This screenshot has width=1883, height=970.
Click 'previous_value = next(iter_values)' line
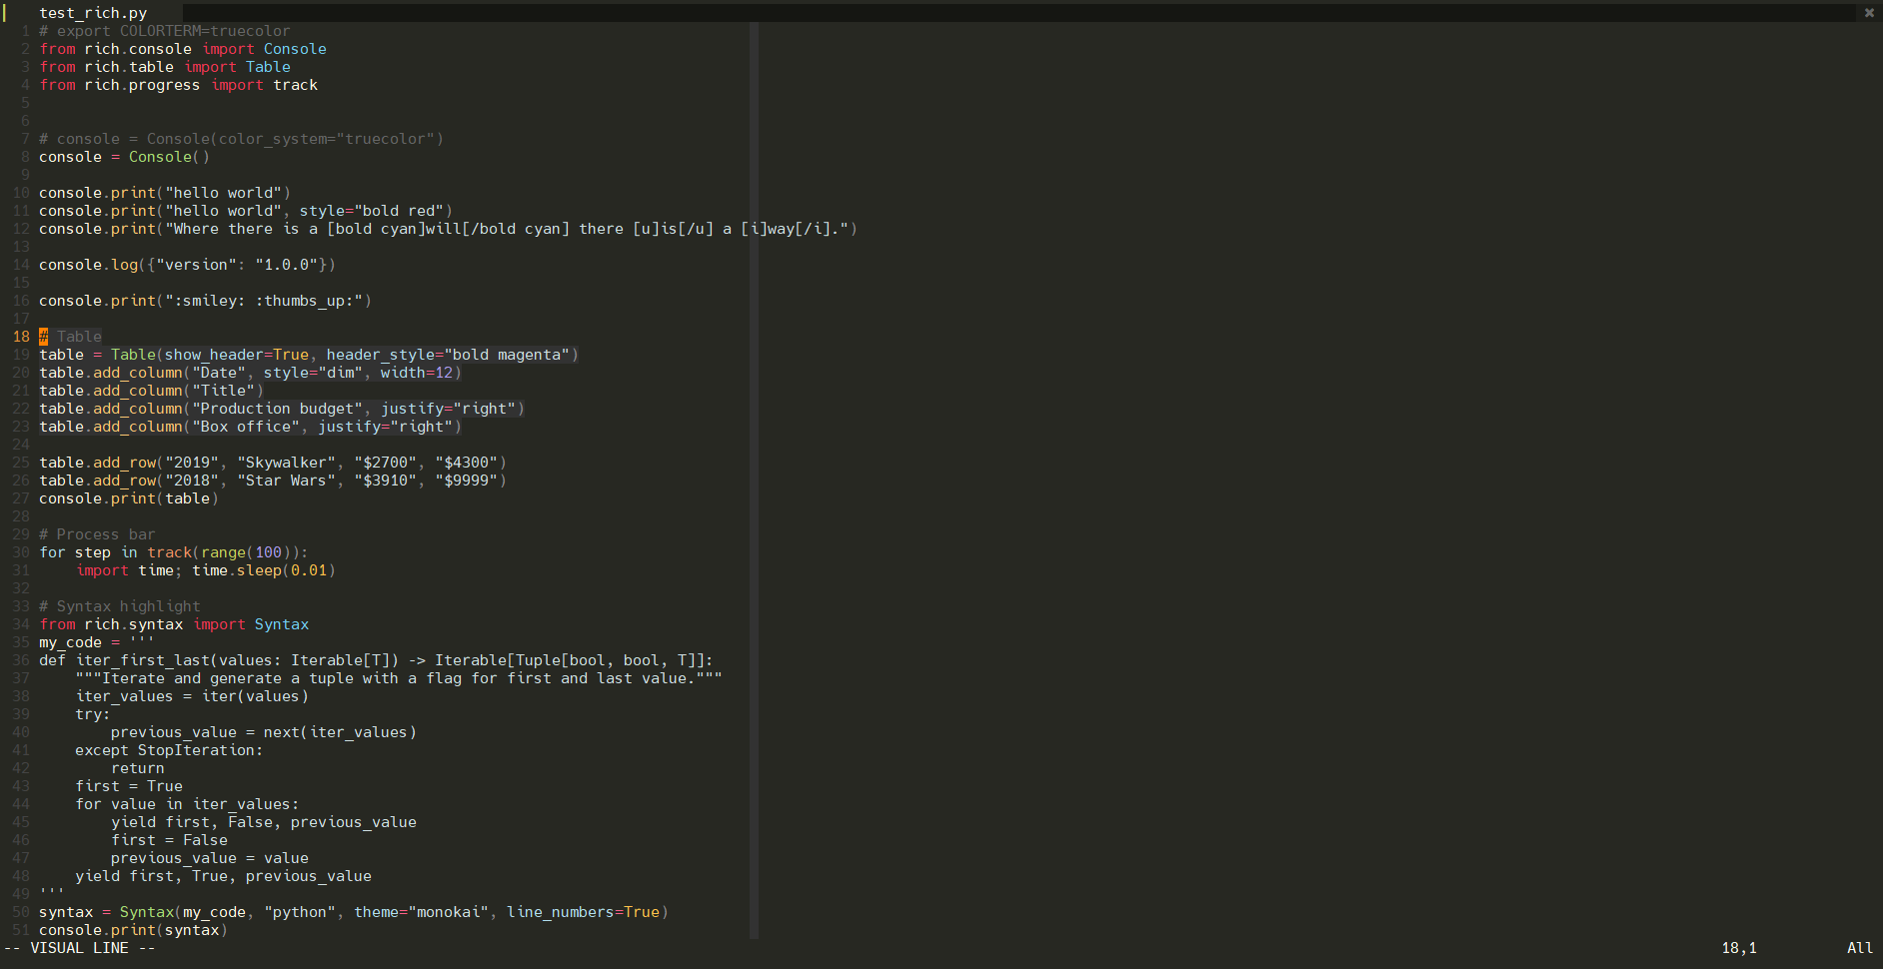tap(264, 732)
